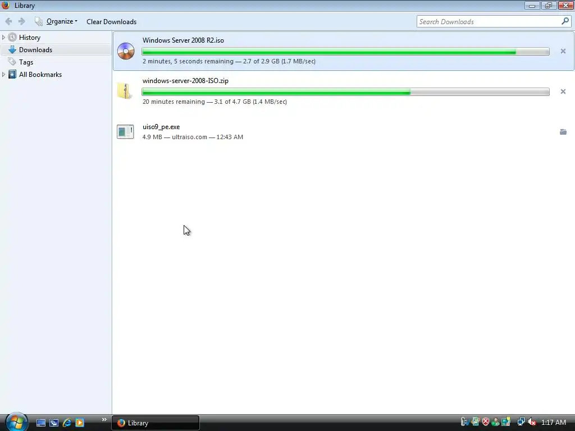Image resolution: width=575 pixels, height=431 pixels.
Task: Click the '4.9 MB — ultraiso.com — 12:43 AM' details
Action: [193, 137]
